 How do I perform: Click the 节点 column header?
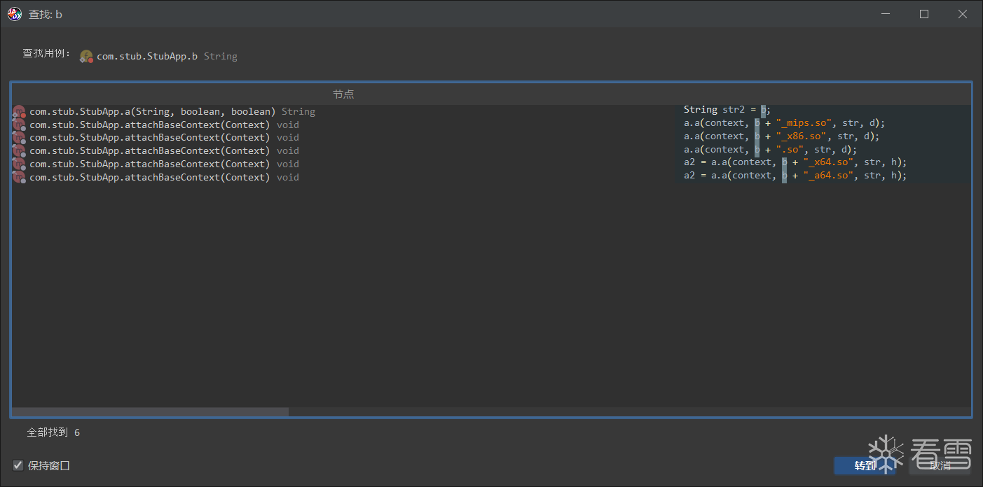pos(343,94)
